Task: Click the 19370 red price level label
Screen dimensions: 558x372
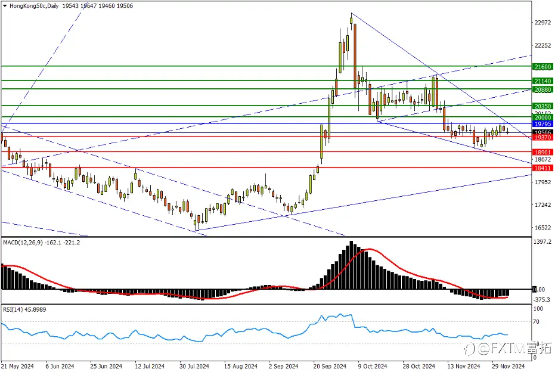Action: pyautogui.click(x=542, y=137)
